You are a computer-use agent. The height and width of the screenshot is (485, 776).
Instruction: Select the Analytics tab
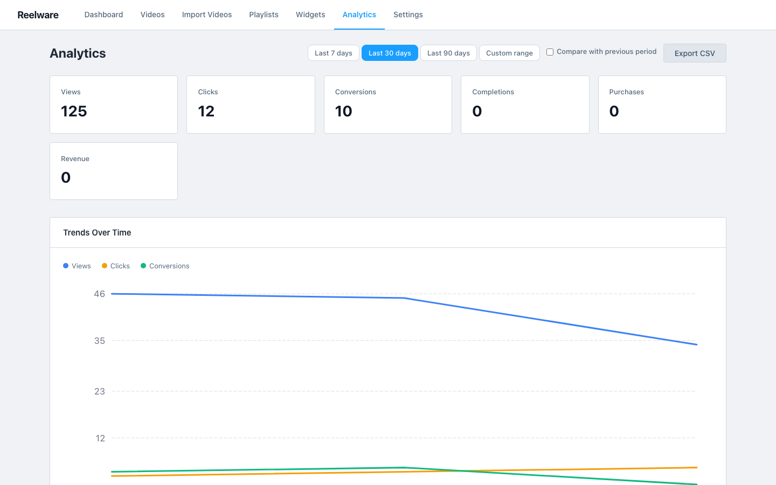[359, 15]
